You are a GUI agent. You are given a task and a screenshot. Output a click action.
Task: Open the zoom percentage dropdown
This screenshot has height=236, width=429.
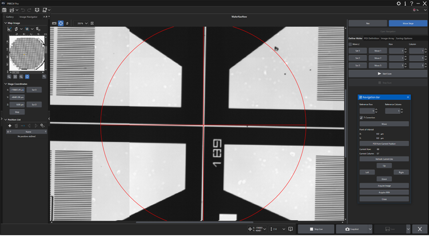coord(82,23)
